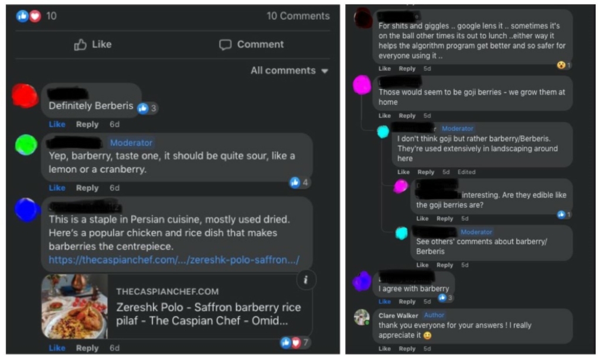
Task: Reply to the goji berries comment
Action: point(407,115)
